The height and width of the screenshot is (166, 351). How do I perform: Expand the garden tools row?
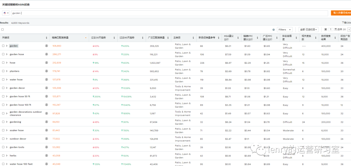tap(7, 147)
